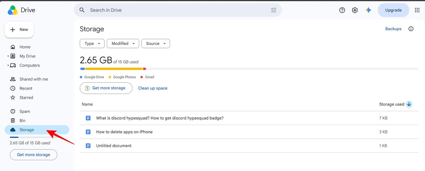Click the Computers label in sidebar

pyautogui.click(x=30, y=65)
